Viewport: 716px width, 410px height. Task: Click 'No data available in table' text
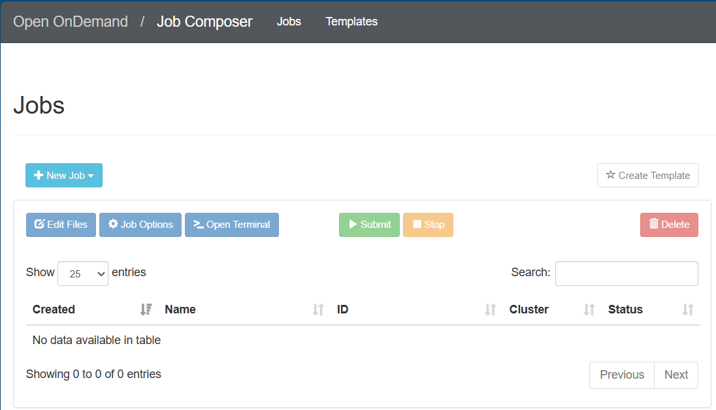tap(96, 340)
